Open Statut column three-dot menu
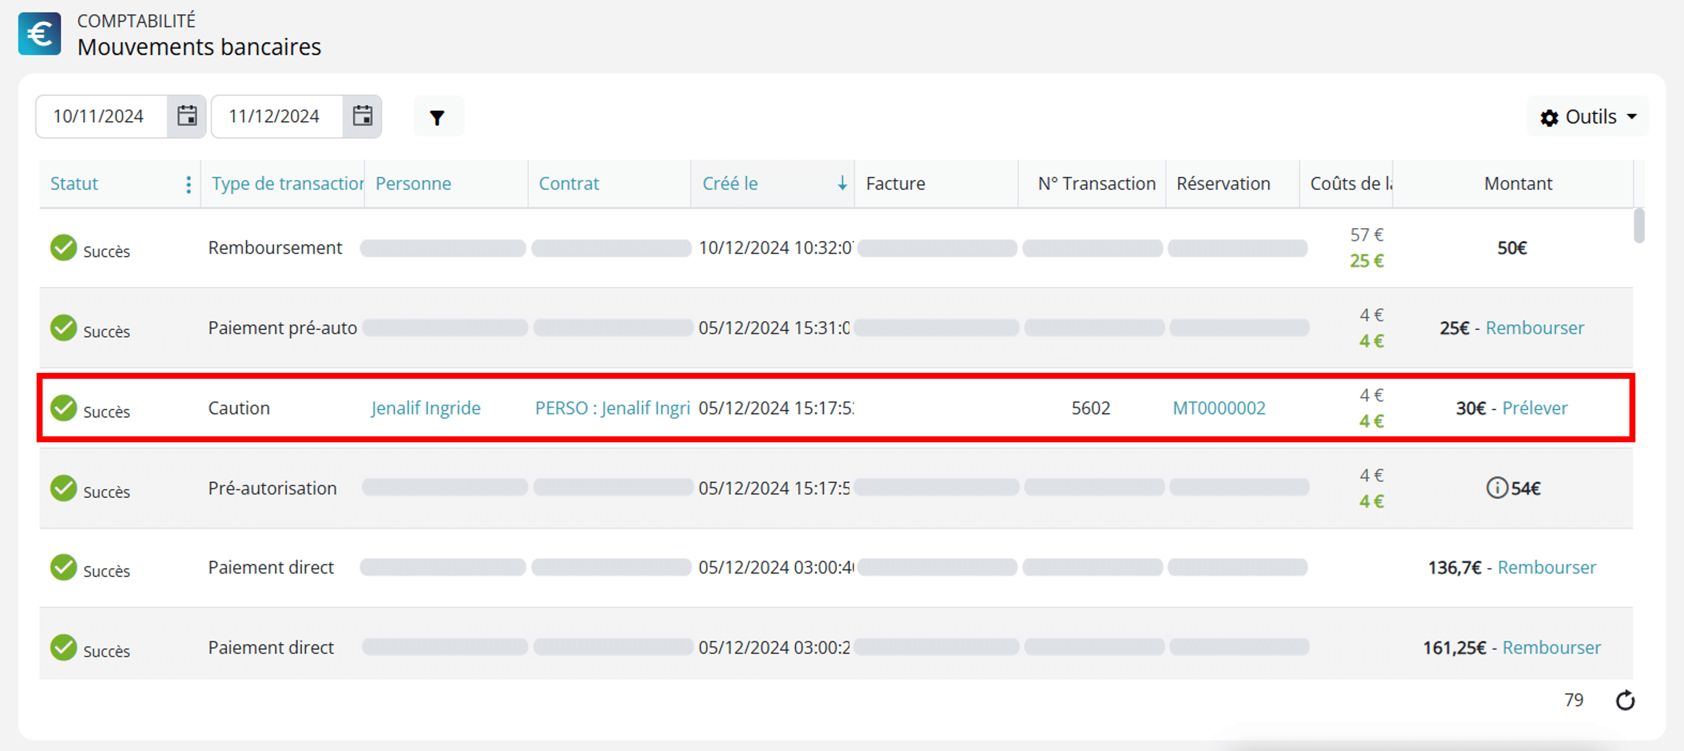1684x751 pixels. pos(188,184)
